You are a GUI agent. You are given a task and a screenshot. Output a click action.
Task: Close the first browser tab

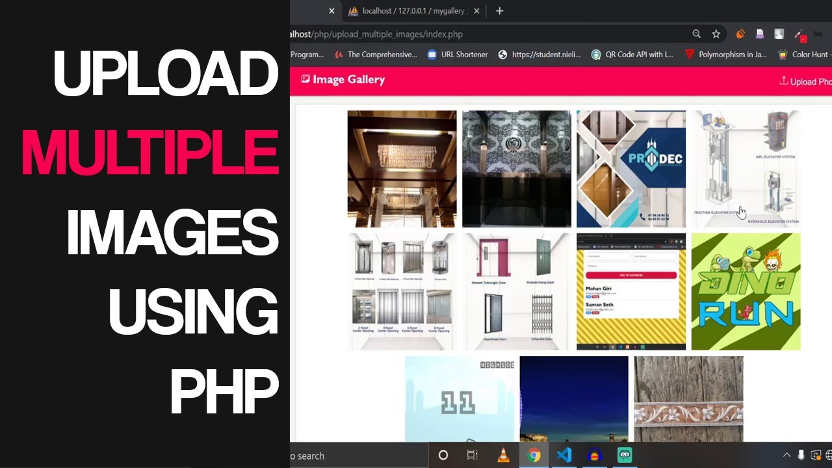331,11
